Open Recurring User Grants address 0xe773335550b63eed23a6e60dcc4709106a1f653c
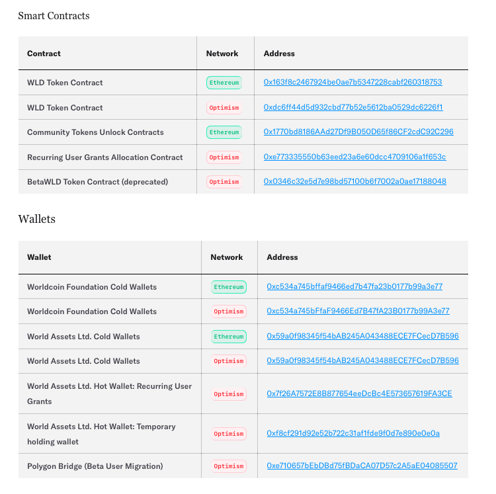 tap(354, 157)
